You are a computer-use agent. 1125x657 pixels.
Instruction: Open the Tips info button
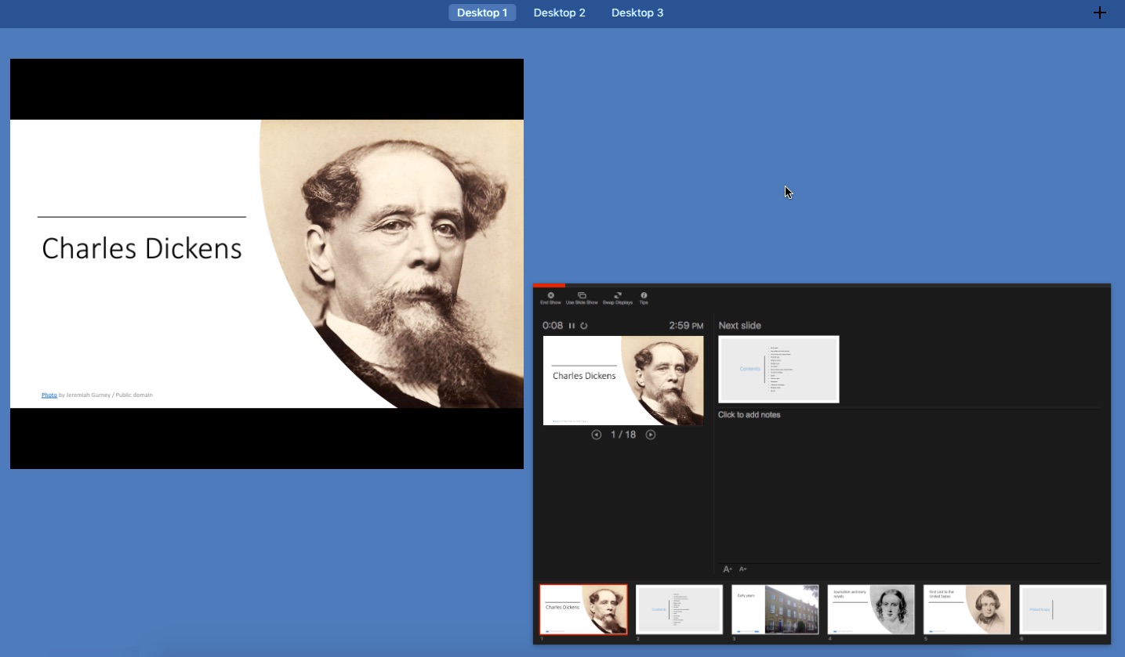point(644,298)
